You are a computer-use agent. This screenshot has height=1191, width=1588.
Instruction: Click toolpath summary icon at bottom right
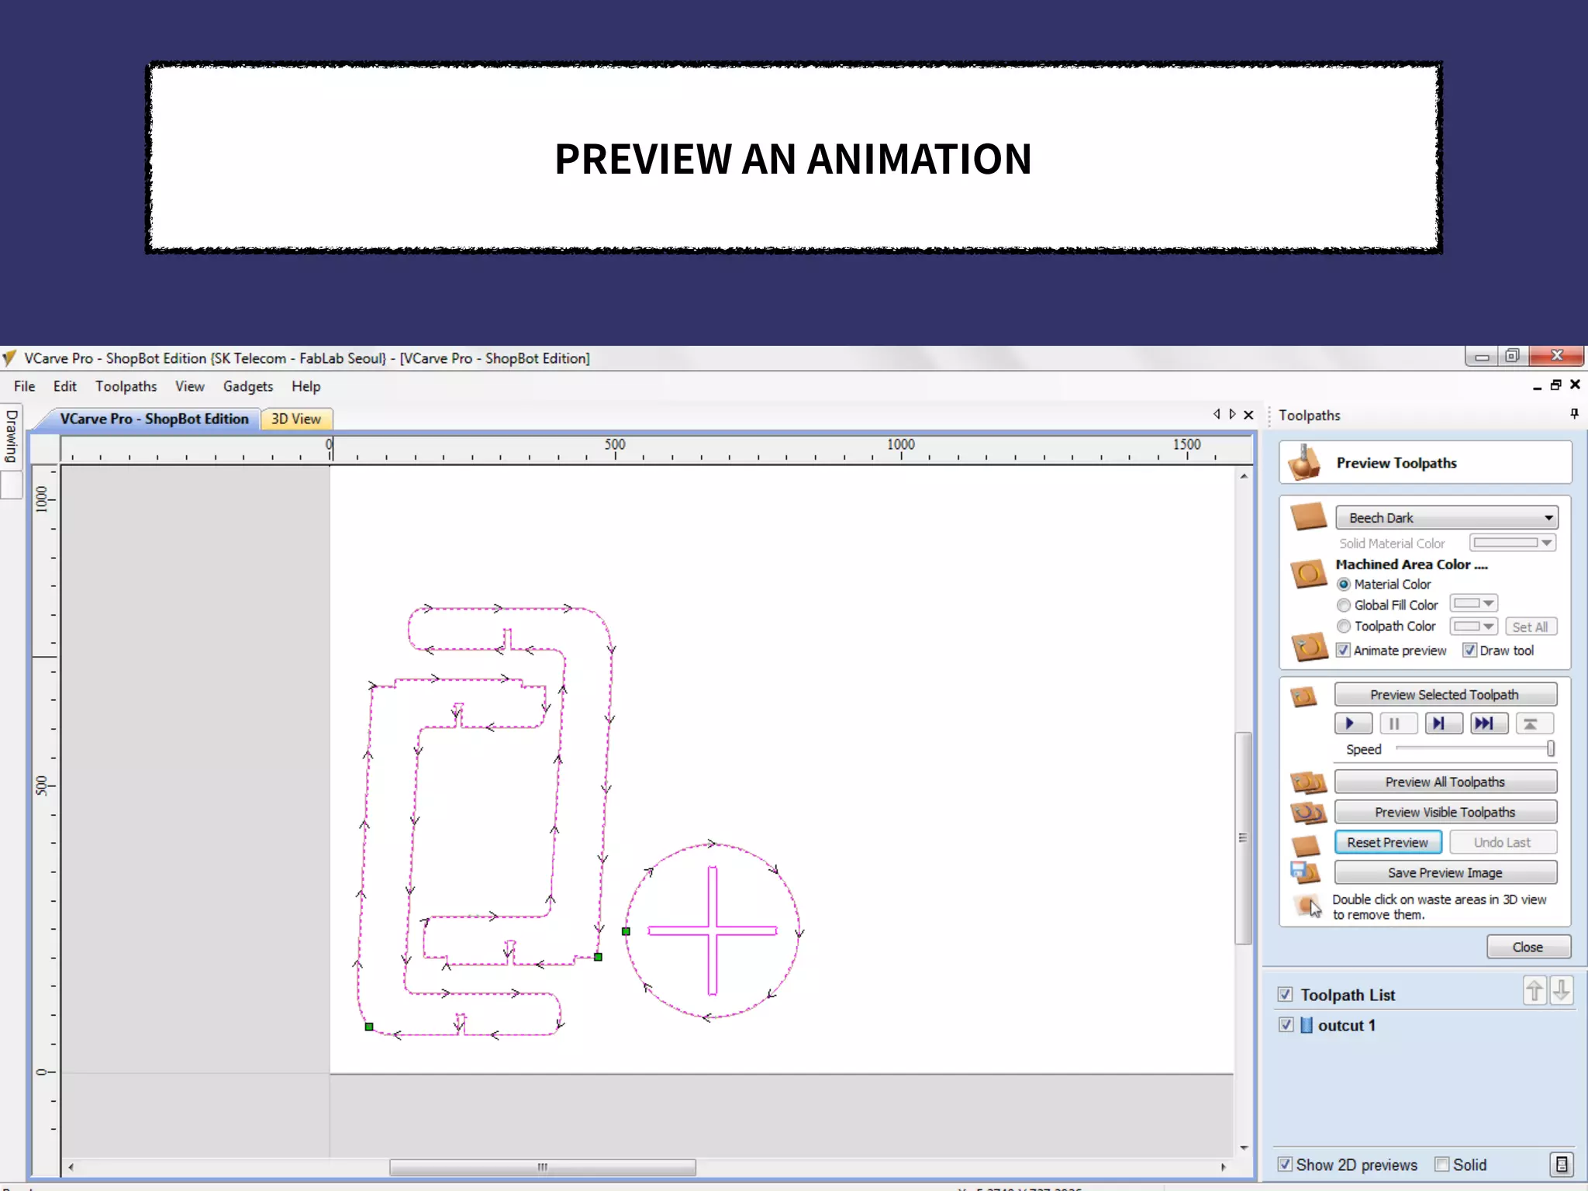(1562, 1164)
